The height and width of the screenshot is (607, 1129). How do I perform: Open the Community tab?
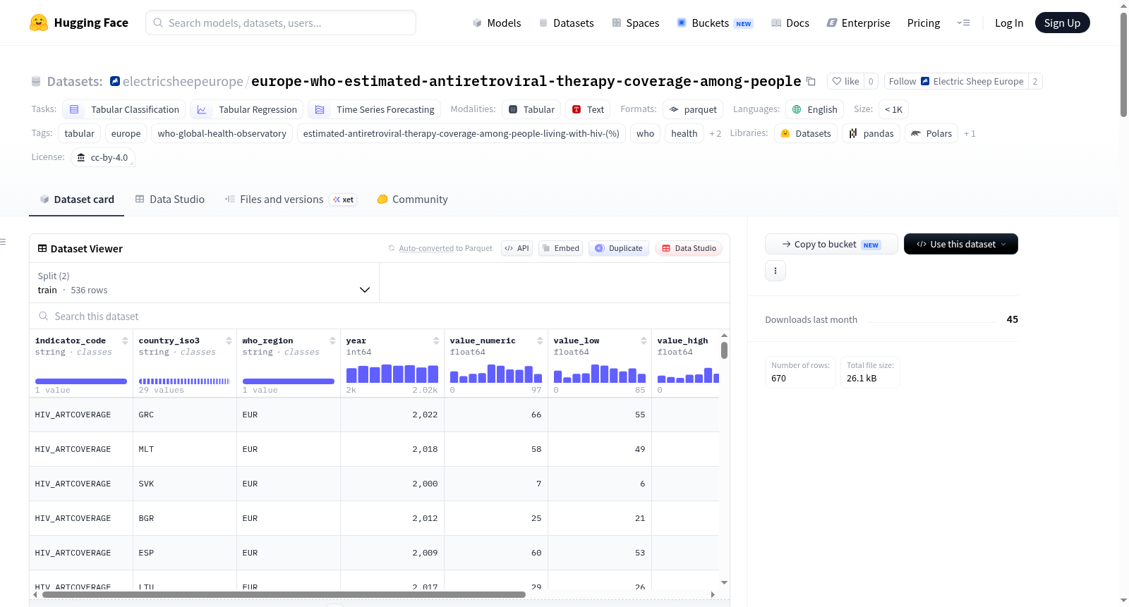413,200
